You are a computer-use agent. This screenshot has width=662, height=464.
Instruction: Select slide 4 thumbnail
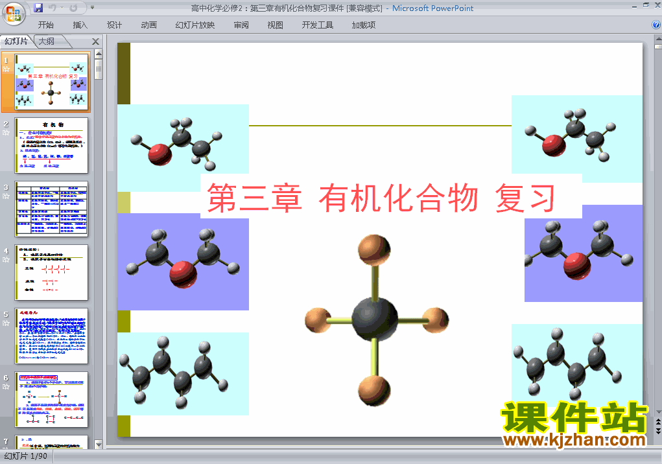coord(51,272)
